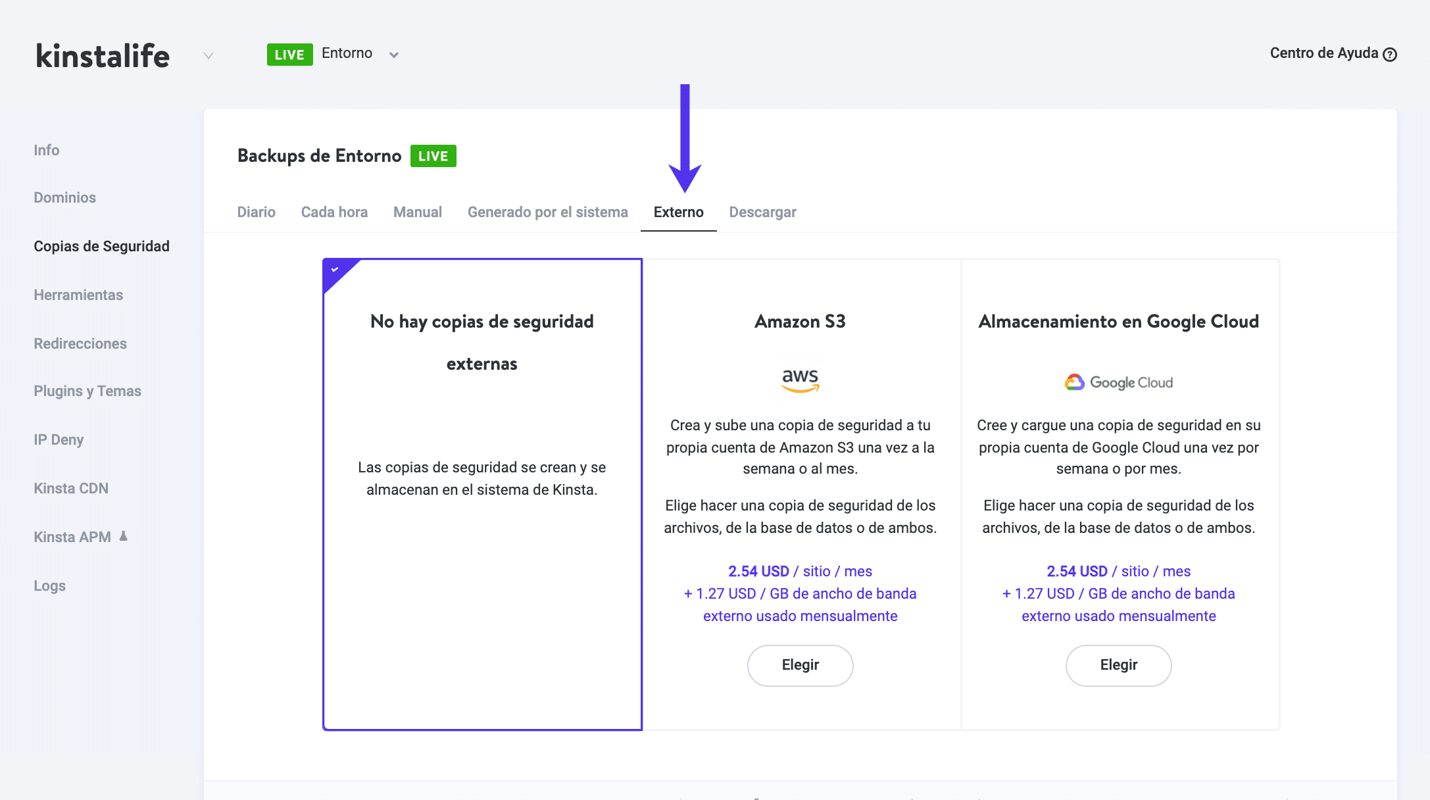Open Centro de Ayuda link
The image size is (1430, 800).
tap(1323, 53)
